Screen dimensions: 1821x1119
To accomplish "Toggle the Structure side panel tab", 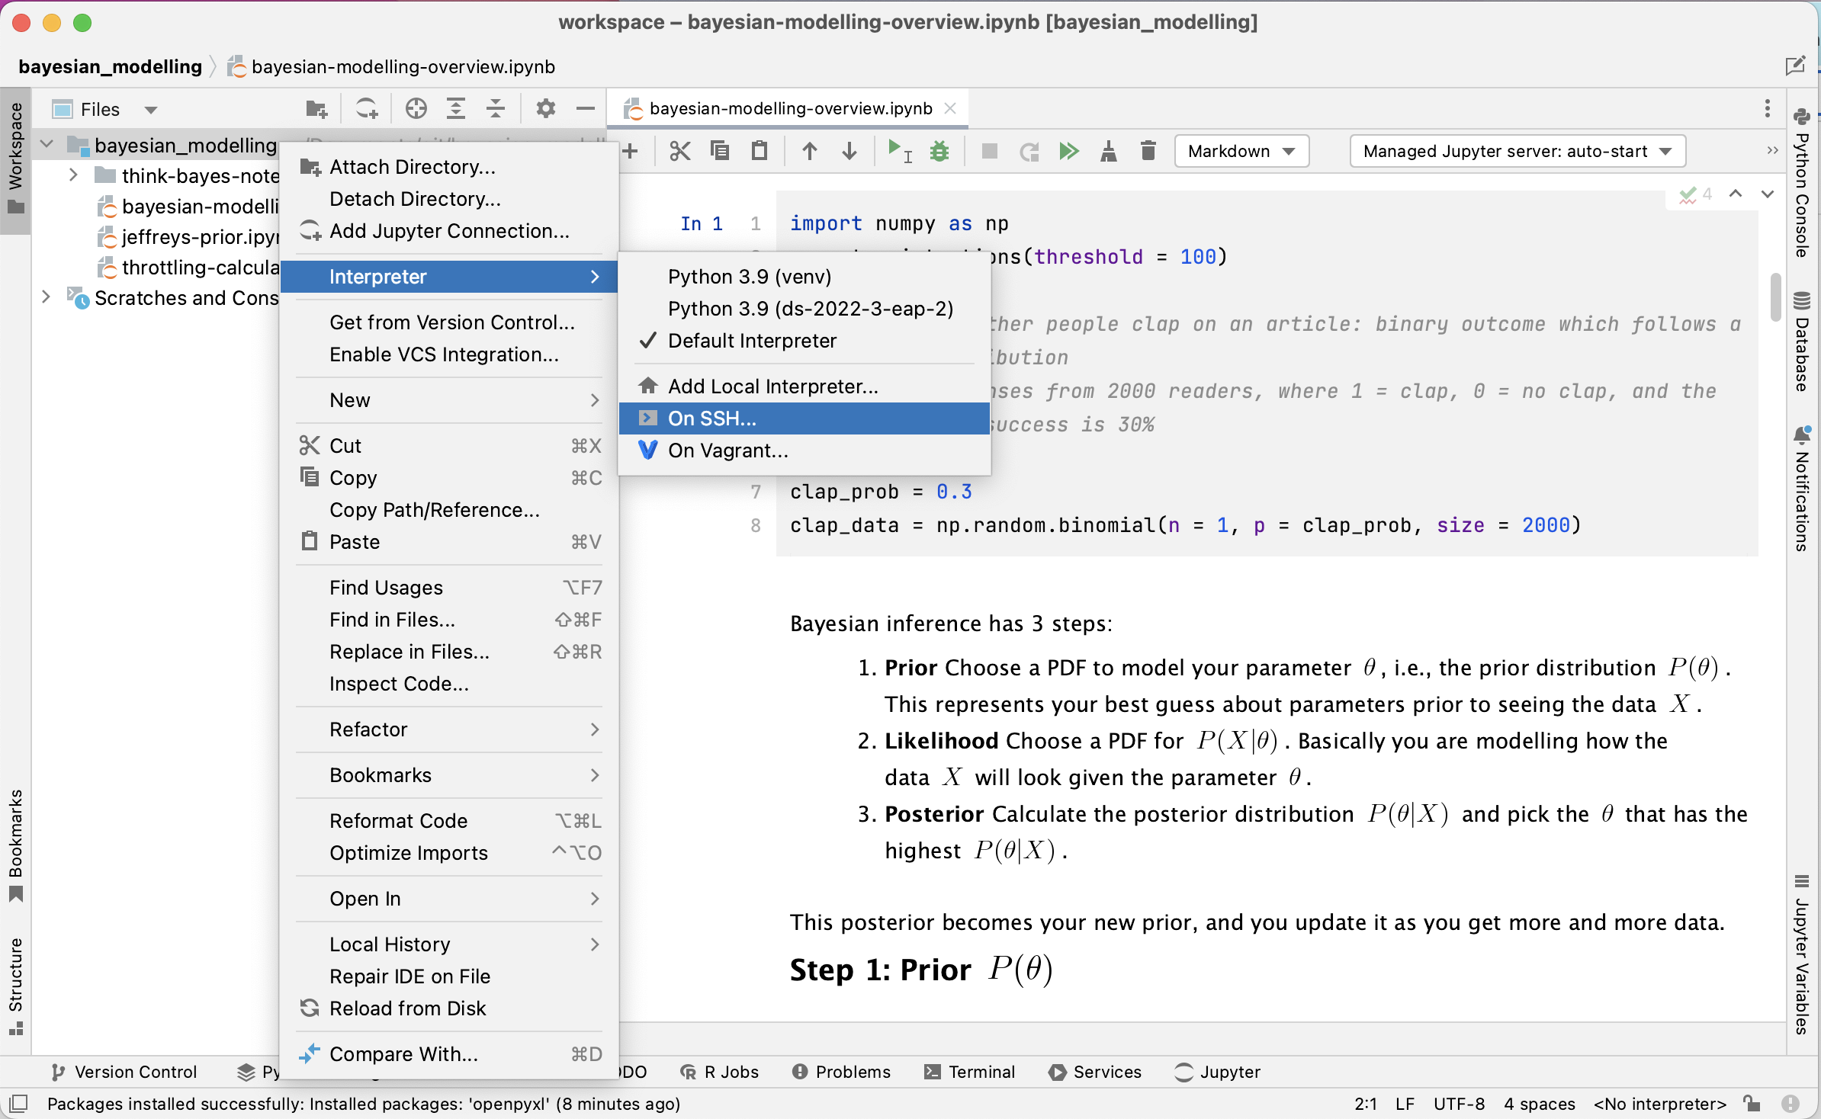I will 15,986.
